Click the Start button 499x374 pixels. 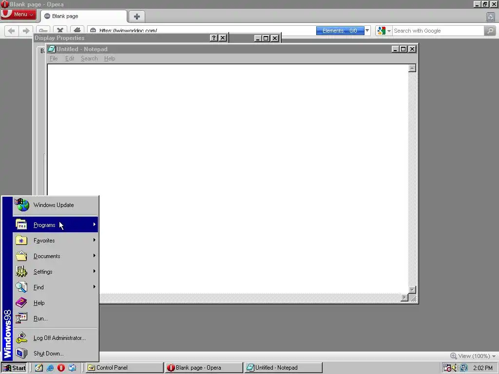pyautogui.click(x=14, y=368)
